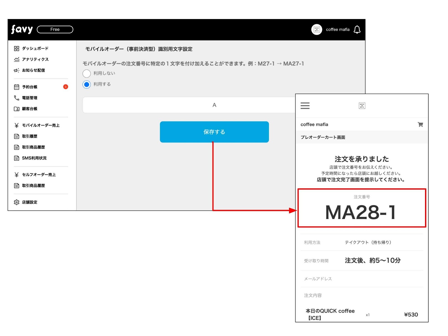This screenshot has height=336, width=448.
Task: Open 電話管理 in sidebar
Action: click(x=30, y=98)
